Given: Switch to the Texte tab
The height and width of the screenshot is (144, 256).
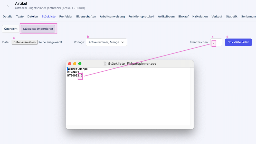Looking at the screenshot, I should [x=20, y=17].
